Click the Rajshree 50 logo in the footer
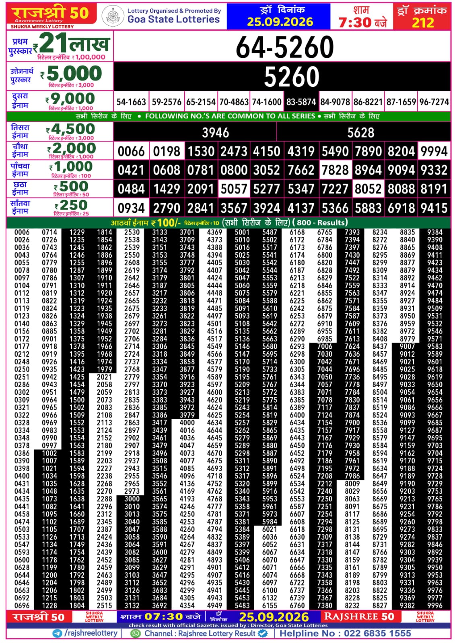455x643 pixels. 39,617
